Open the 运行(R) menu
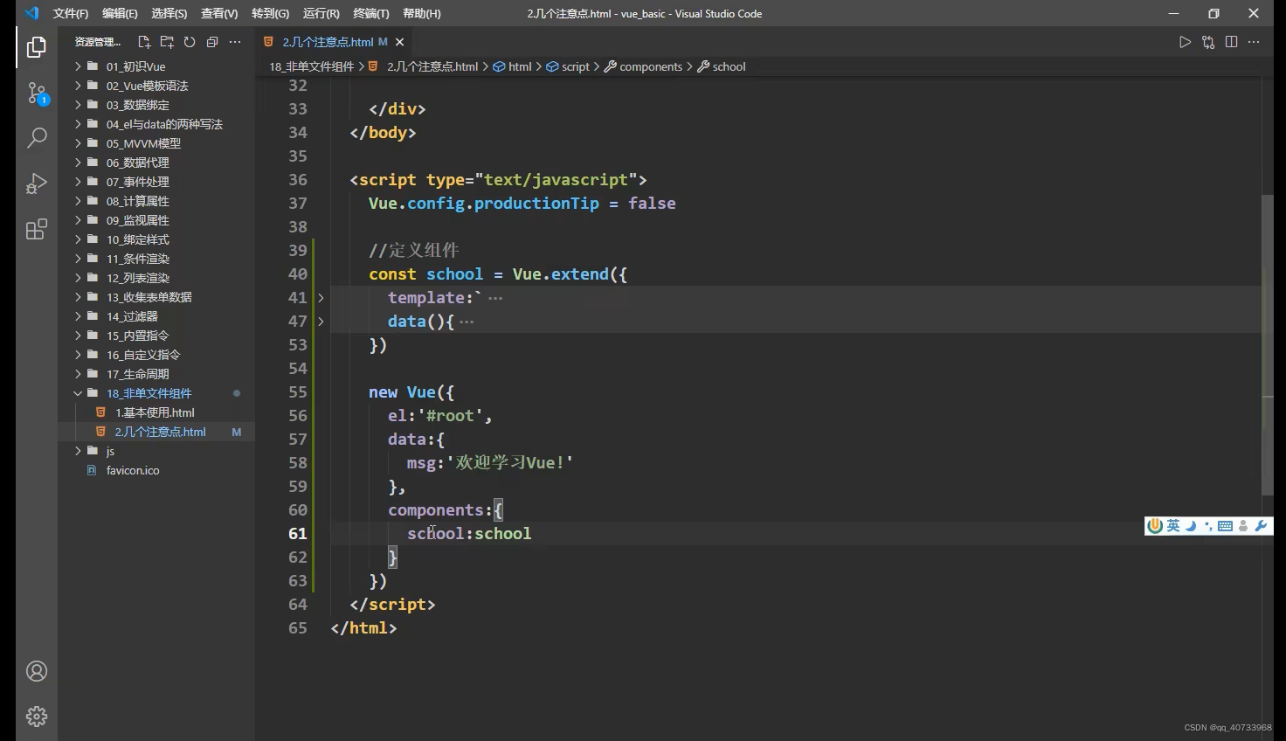Image resolution: width=1286 pixels, height=741 pixels. click(321, 13)
